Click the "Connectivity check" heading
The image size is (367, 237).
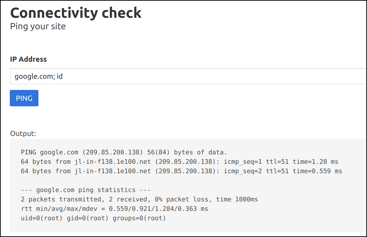point(75,13)
